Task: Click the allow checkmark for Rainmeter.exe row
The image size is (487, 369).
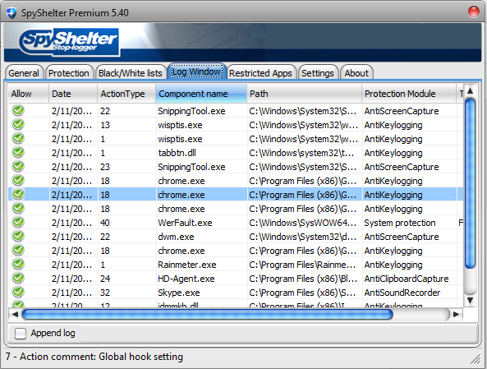Action: (x=18, y=265)
